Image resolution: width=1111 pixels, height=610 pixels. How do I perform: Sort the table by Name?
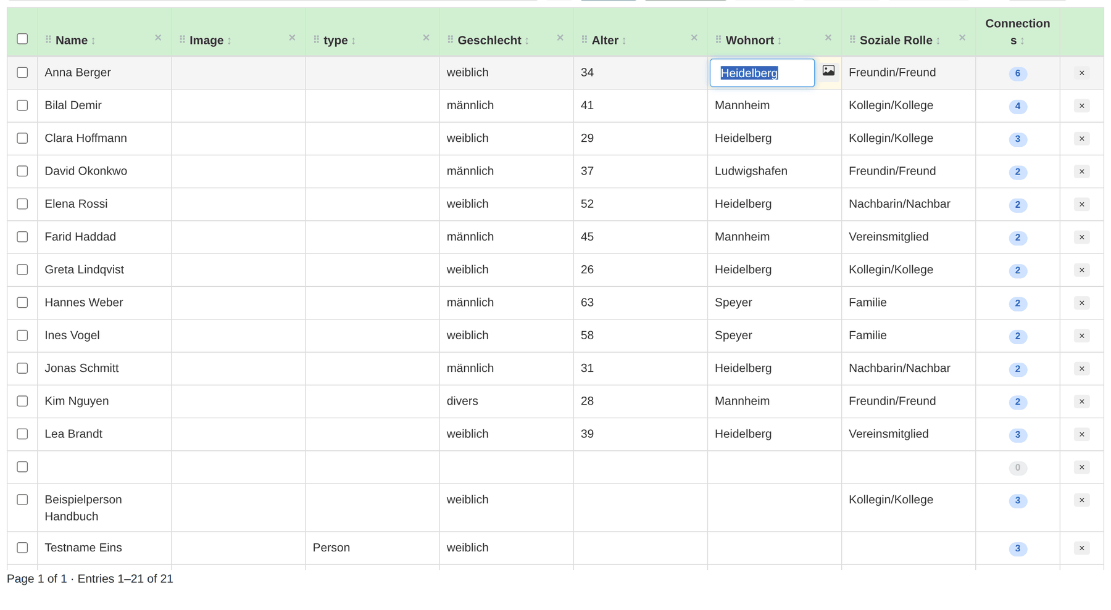93,41
